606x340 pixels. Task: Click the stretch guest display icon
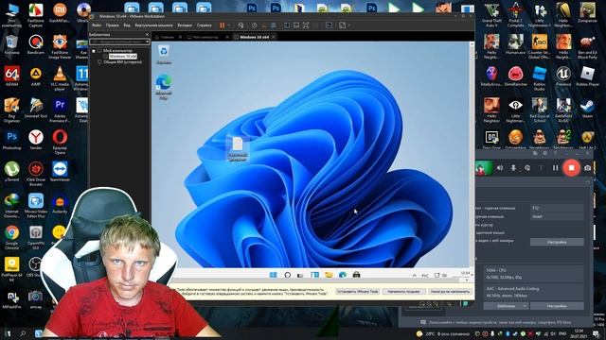(342, 25)
